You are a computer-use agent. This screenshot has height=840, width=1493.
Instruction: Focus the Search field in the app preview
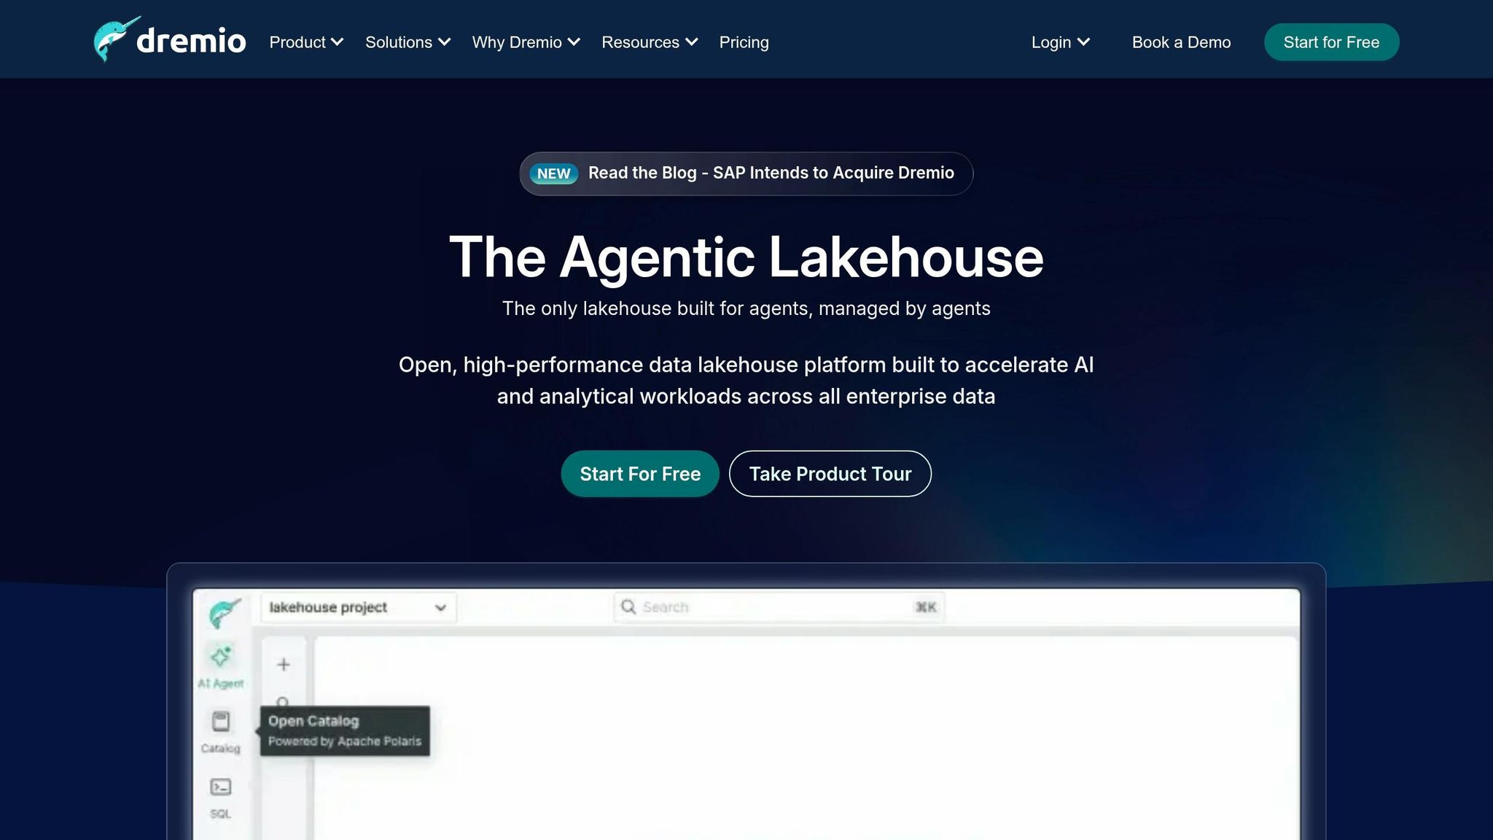(x=778, y=607)
